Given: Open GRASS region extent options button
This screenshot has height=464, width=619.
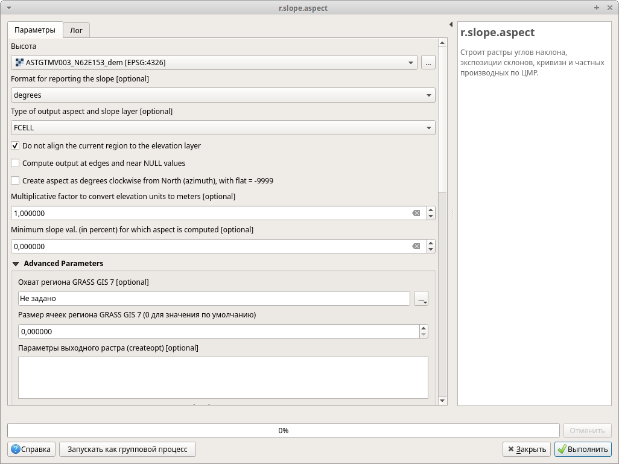Looking at the screenshot, I should (421, 298).
